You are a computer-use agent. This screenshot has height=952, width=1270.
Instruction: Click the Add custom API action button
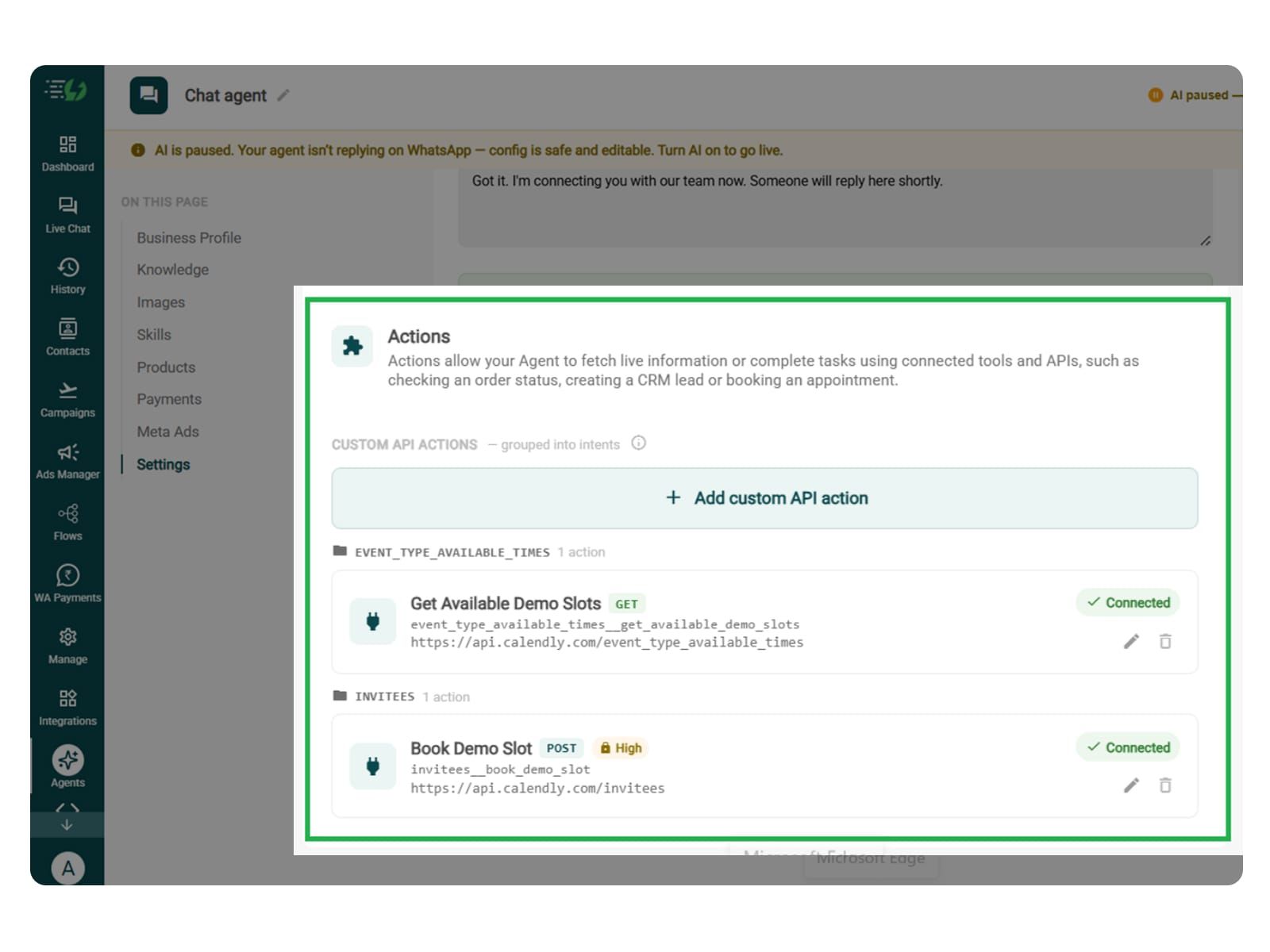click(764, 498)
